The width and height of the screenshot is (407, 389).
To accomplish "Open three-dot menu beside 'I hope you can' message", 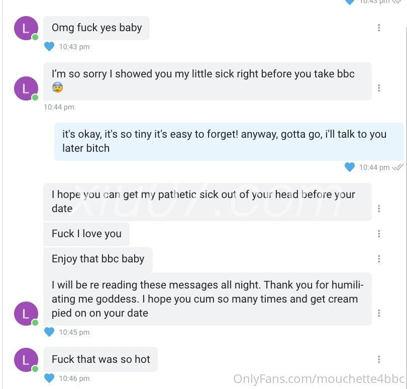I will click(x=379, y=209).
